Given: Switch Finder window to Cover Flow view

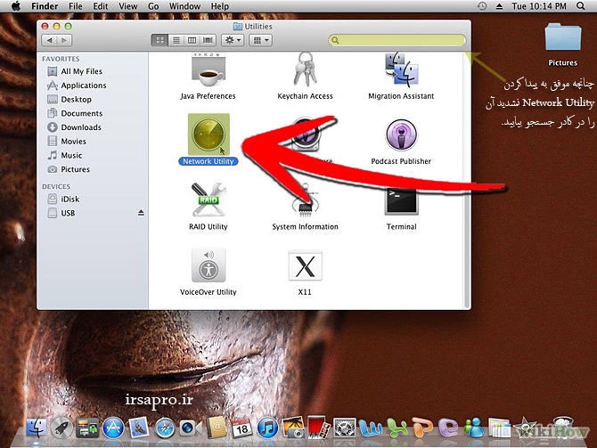Looking at the screenshot, I should click(208, 40).
